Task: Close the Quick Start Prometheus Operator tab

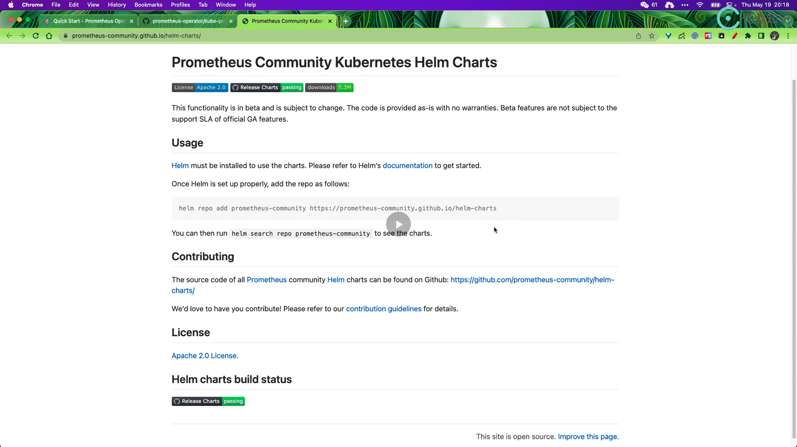Action: click(132, 21)
